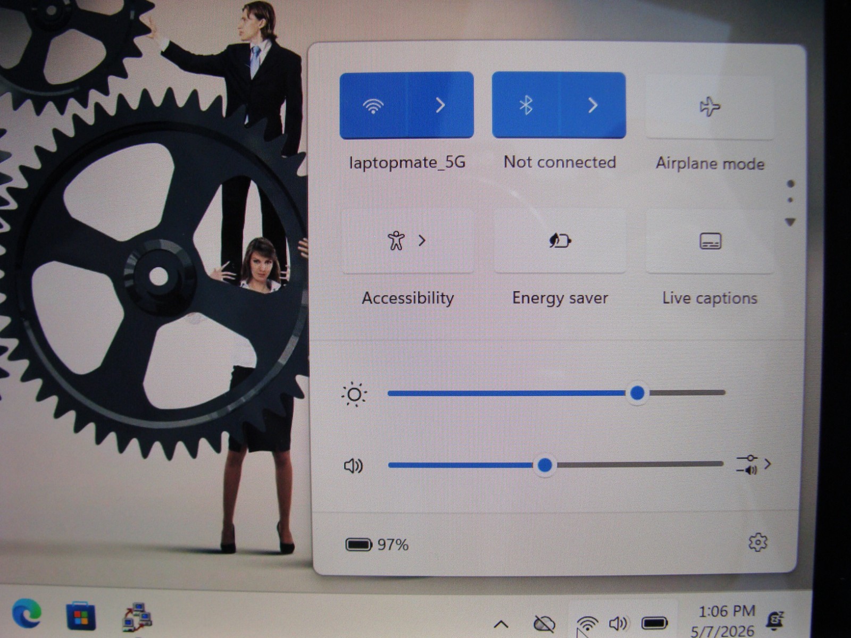Open the Bluetooth devices list with its chevron

(x=593, y=105)
